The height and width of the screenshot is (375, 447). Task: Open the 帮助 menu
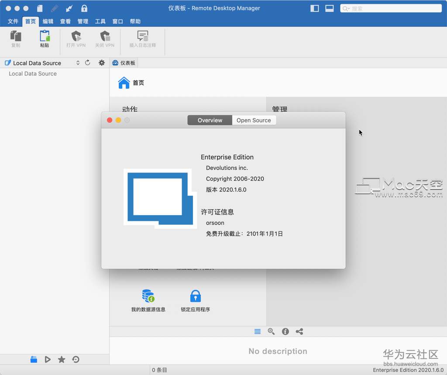(135, 21)
